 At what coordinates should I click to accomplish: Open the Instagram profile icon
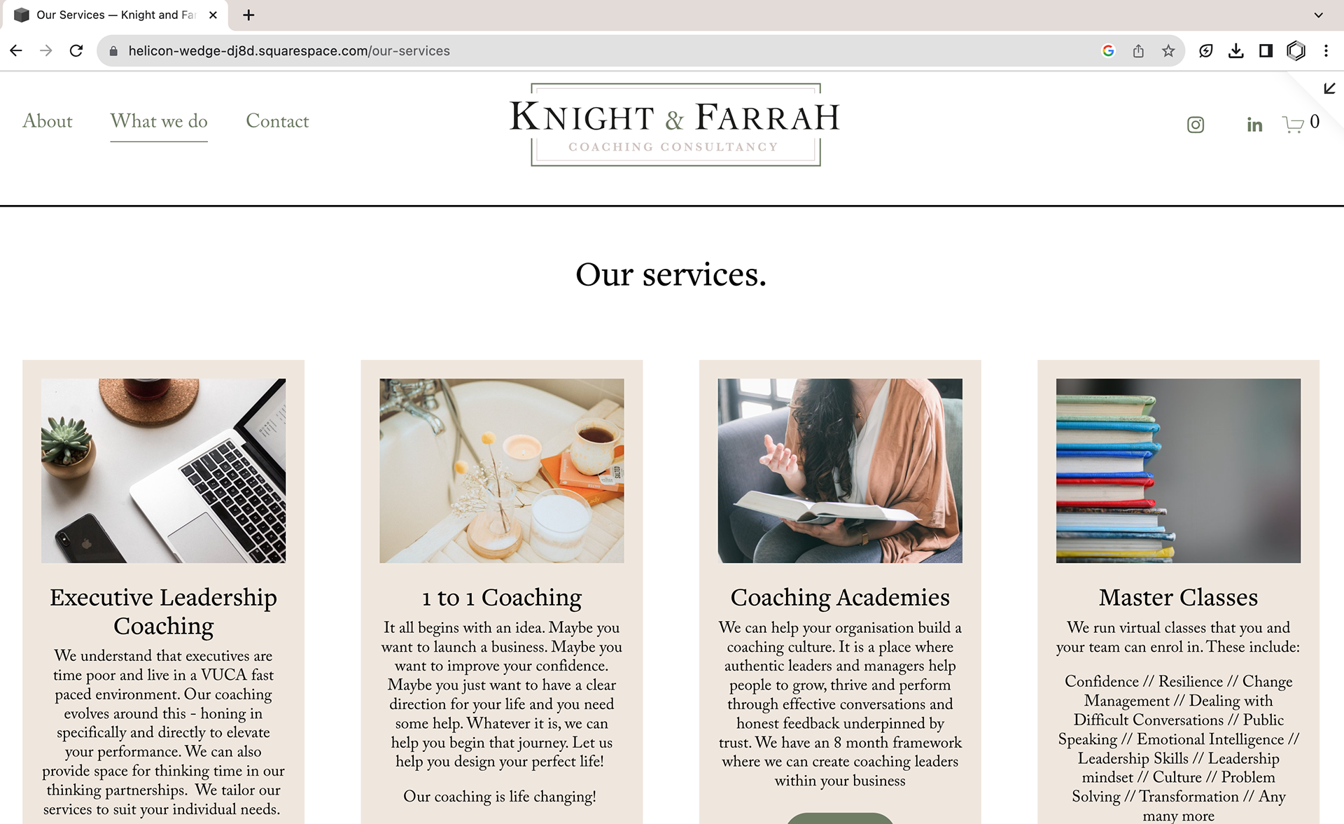[x=1196, y=125]
